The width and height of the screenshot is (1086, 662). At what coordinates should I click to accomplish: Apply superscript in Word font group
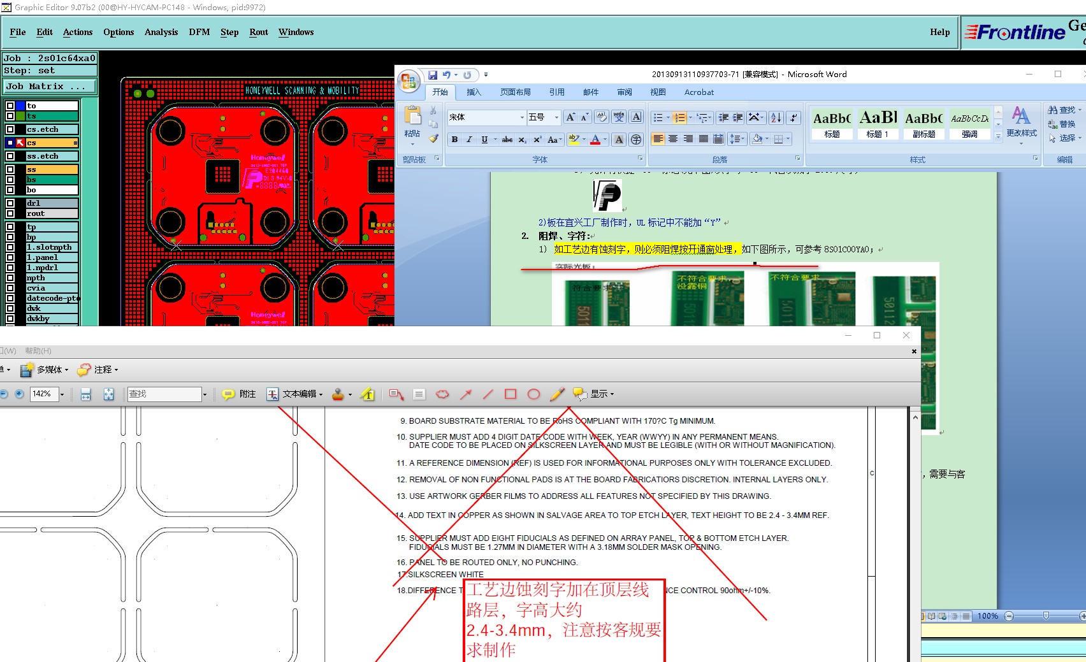[537, 140]
